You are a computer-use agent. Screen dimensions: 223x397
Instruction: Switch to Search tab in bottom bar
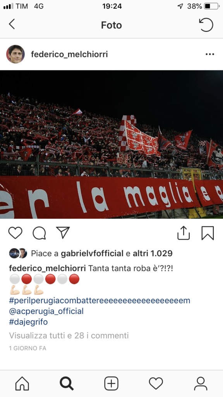(x=67, y=383)
